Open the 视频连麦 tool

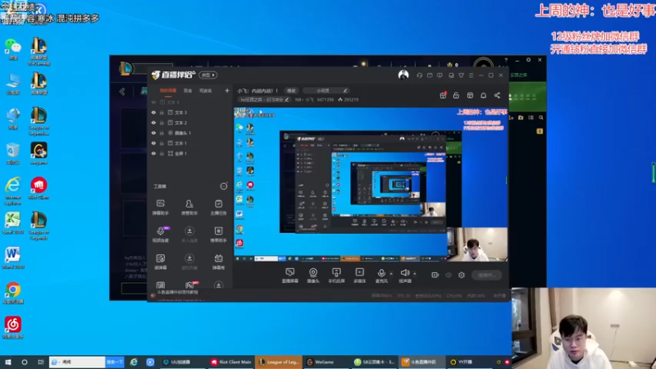point(161,235)
